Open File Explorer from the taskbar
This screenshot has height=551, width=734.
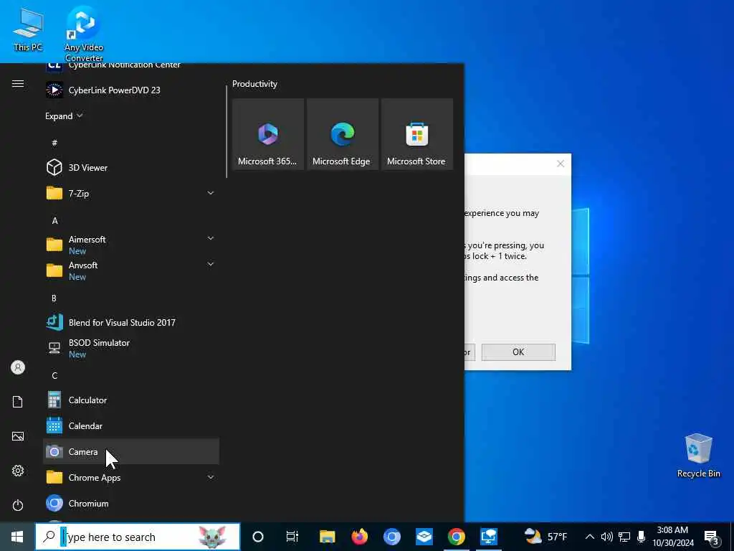coord(327,537)
